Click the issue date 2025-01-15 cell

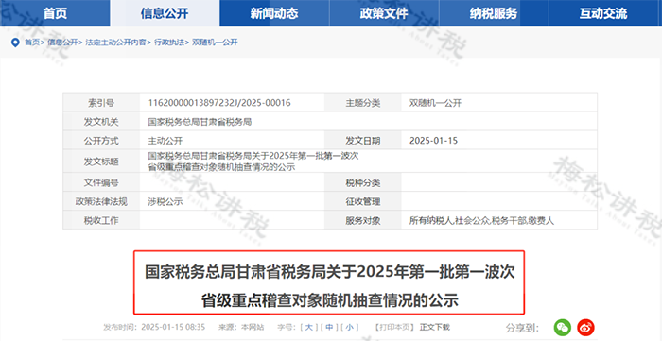433,141
